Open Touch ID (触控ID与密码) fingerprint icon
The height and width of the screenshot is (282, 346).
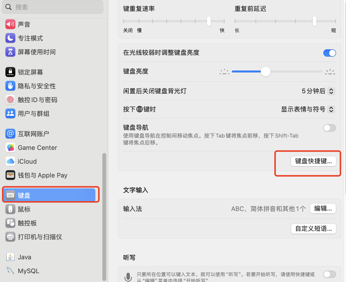(10, 100)
